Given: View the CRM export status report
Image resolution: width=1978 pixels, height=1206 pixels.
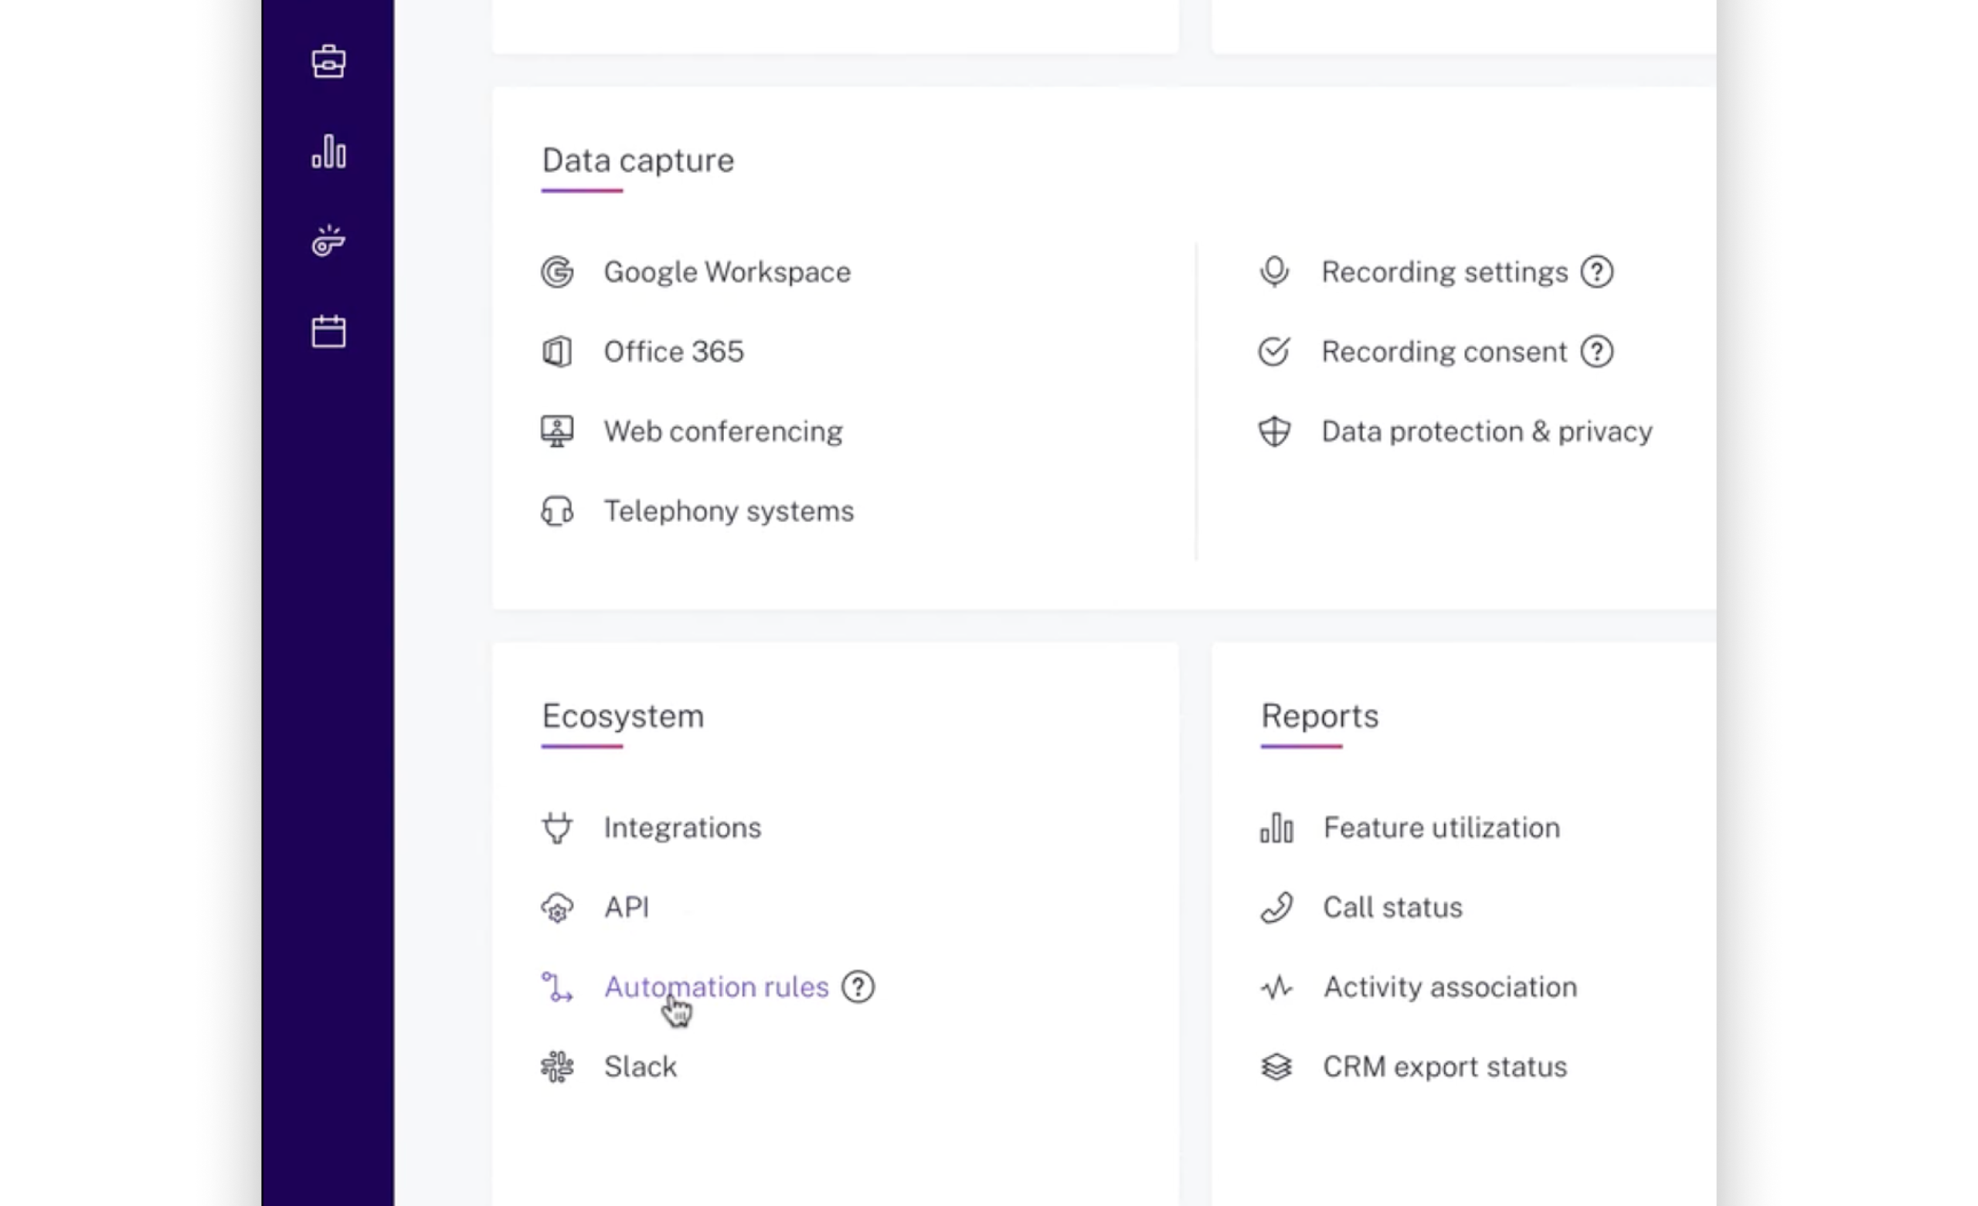Looking at the screenshot, I should pyautogui.click(x=1445, y=1066).
